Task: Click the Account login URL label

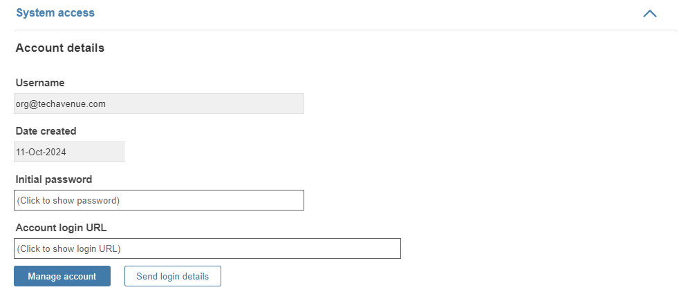Action: (x=61, y=228)
